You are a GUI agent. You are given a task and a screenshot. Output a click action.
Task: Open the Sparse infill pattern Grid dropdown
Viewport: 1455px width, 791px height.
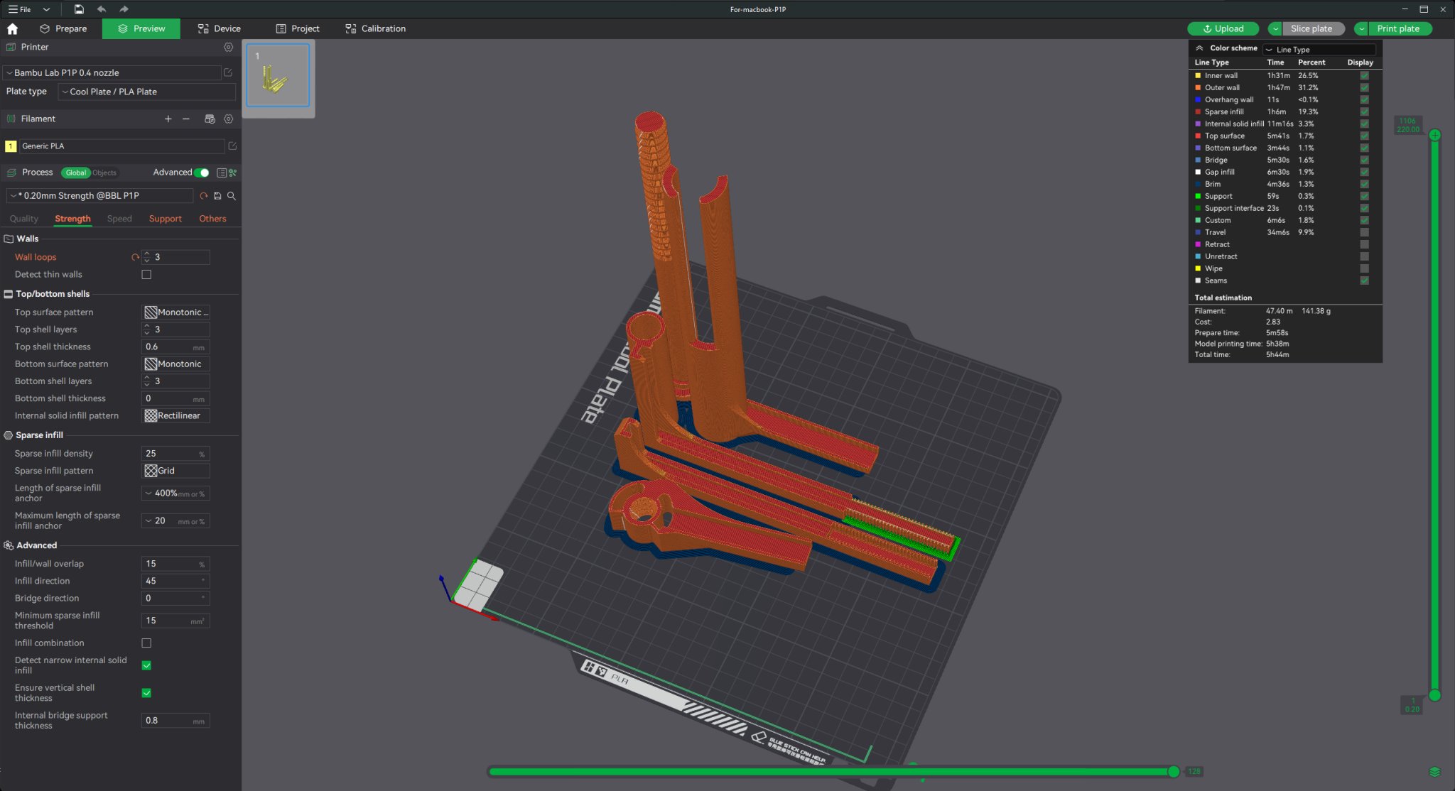[175, 471]
